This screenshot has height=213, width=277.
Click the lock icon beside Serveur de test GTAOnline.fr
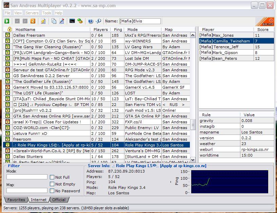7,70
